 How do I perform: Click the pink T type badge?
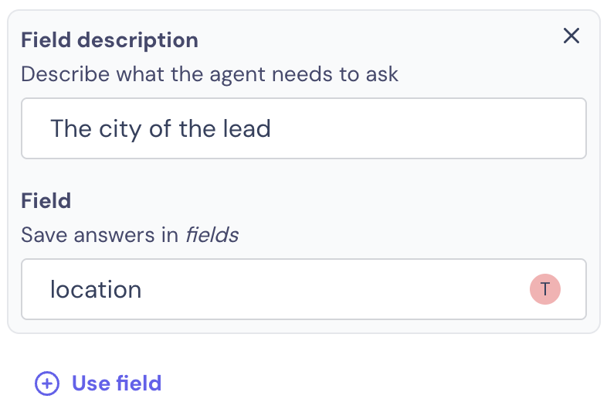click(x=544, y=289)
